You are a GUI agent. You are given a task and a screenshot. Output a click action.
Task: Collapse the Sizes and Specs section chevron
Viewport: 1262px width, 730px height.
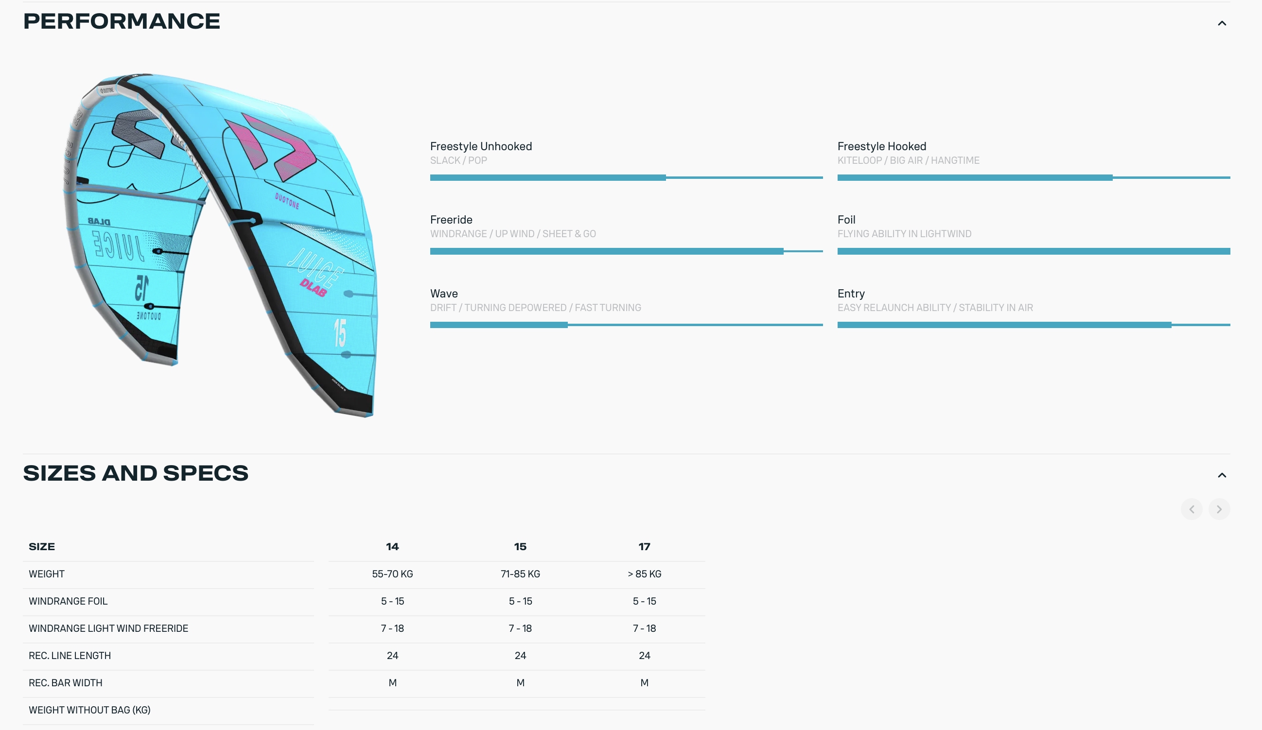(1222, 475)
